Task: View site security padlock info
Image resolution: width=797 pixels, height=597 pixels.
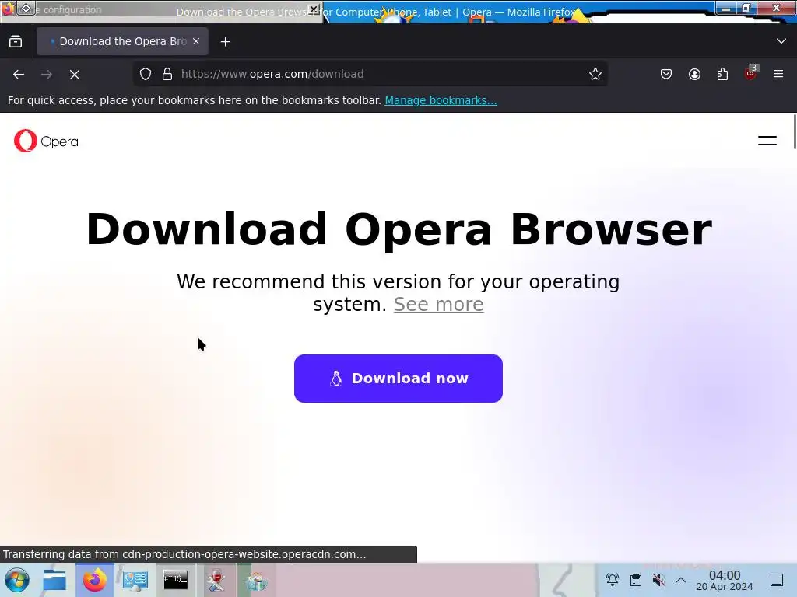Action: [167, 74]
